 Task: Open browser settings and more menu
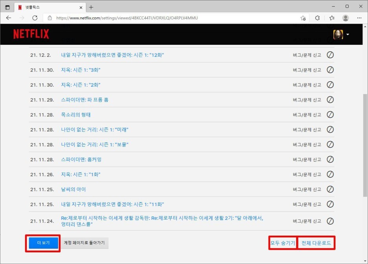coord(359,18)
